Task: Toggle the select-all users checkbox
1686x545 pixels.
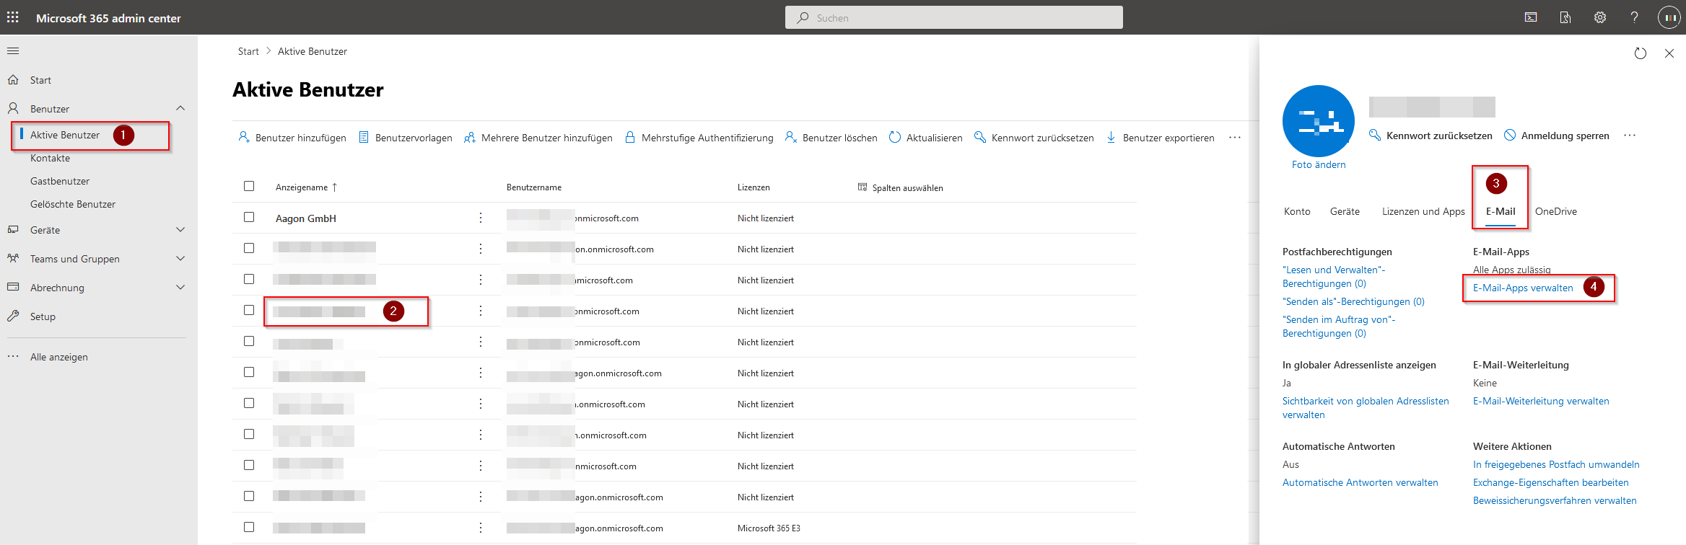Action: (x=249, y=186)
